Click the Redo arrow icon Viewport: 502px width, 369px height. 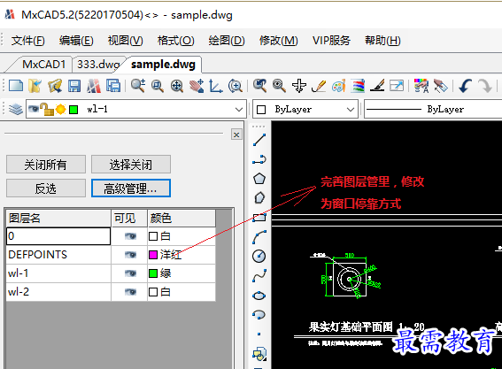pyautogui.click(x=484, y=86)
